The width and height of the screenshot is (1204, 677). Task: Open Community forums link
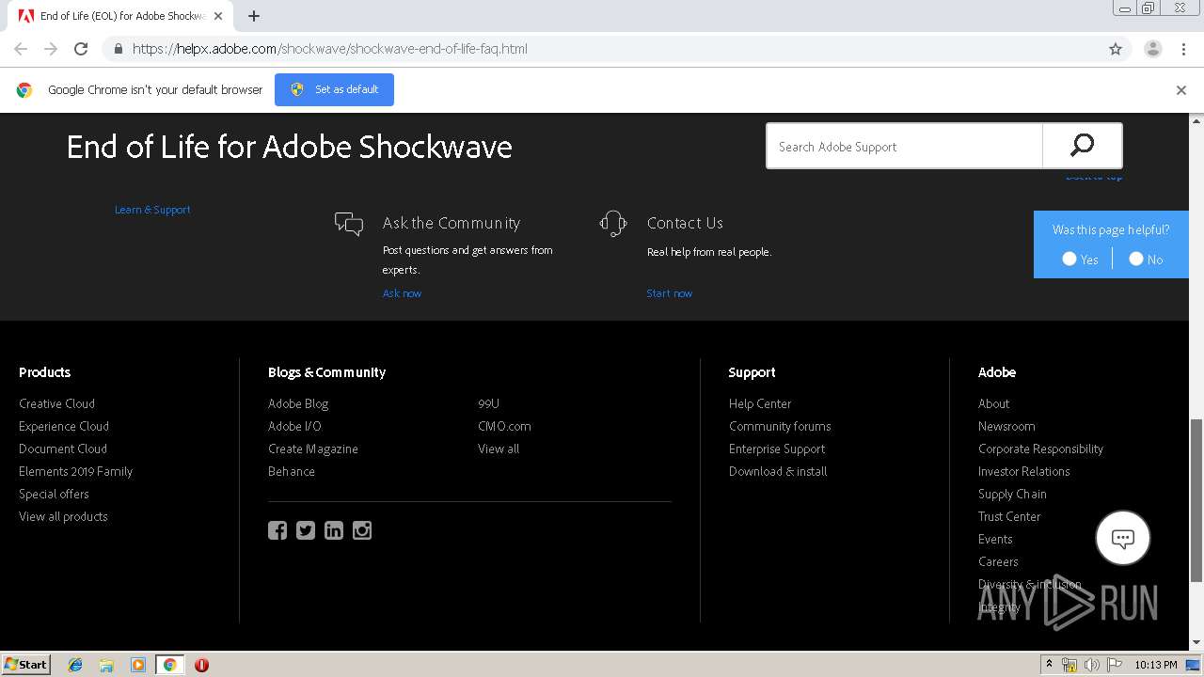[x=780, y=426]
